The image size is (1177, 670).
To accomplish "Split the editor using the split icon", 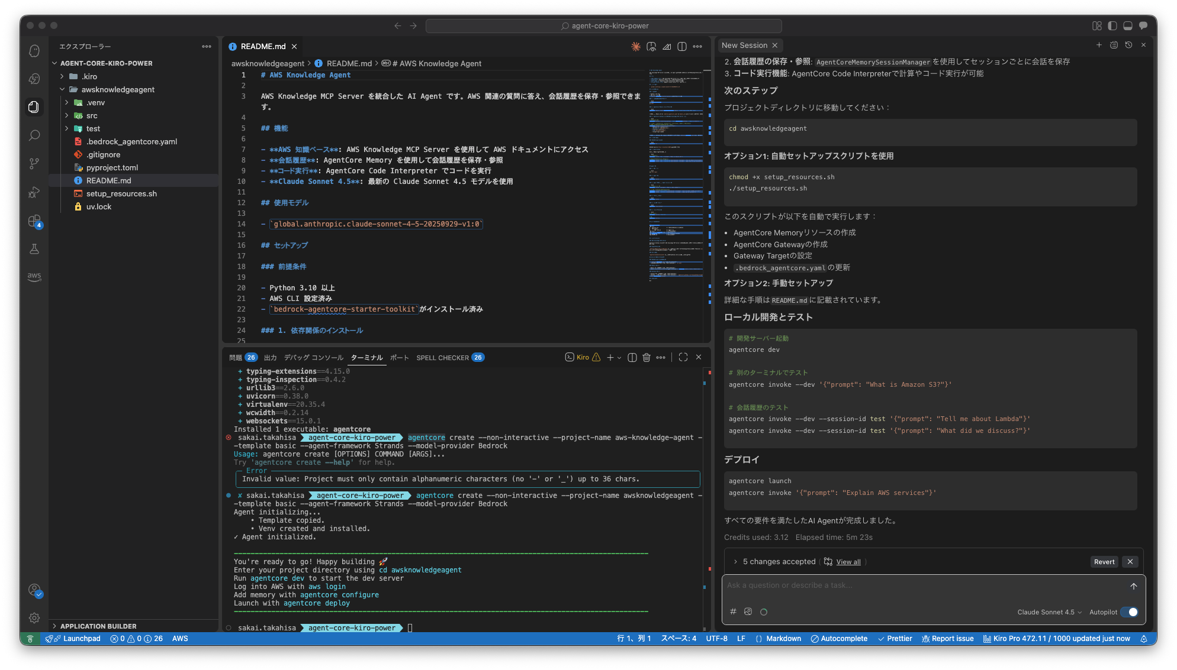I will tap(682, 46).
